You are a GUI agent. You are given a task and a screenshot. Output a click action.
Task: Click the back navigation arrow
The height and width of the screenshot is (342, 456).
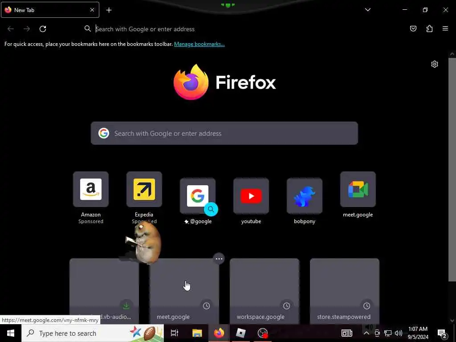point(11,29)
